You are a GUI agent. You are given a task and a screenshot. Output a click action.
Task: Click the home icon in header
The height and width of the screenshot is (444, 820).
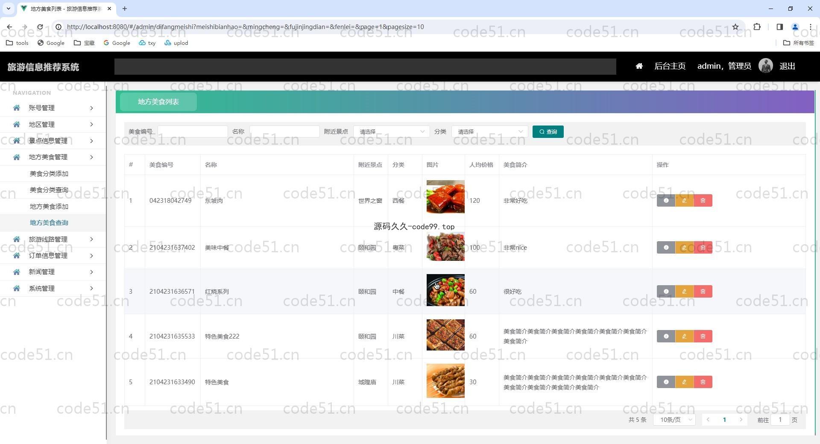click(639, 66)
